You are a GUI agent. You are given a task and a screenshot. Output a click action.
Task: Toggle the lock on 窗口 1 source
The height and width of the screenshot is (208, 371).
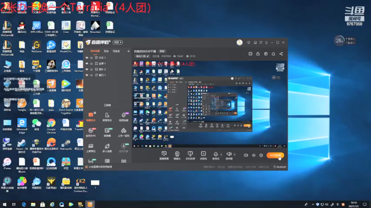[x=92, y=75]
